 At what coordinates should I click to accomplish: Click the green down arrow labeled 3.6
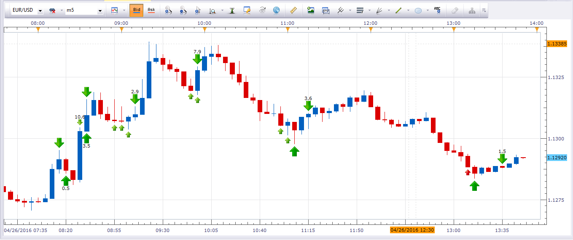click(x=308, y=106)
